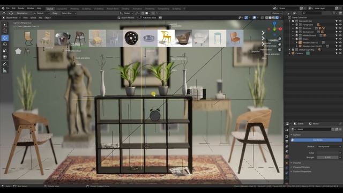Image resolution: width=343 pixels, height=193 pixels.
Task: Open the File menu
Action: point(8,9)
